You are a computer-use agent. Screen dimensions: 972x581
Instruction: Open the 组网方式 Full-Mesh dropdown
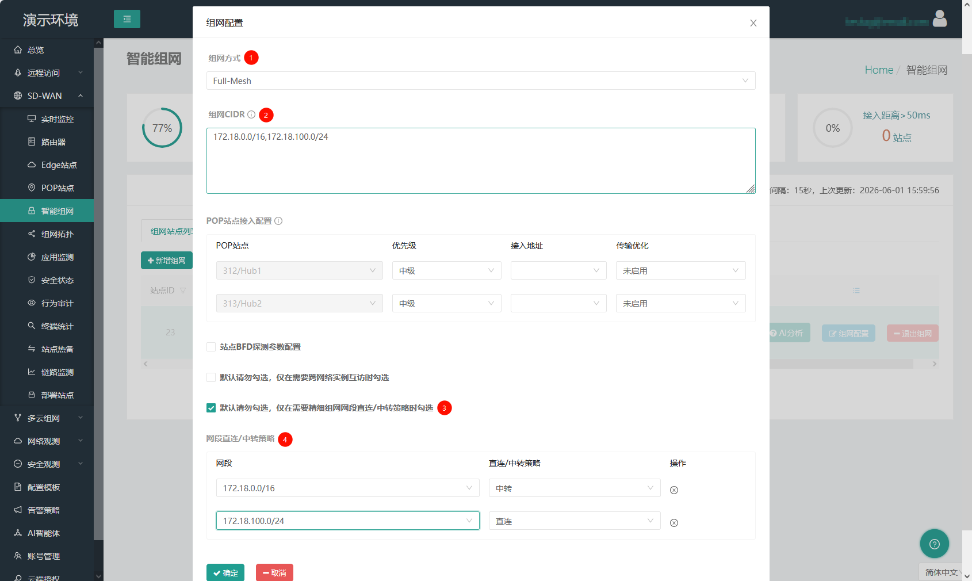[481, 81]
